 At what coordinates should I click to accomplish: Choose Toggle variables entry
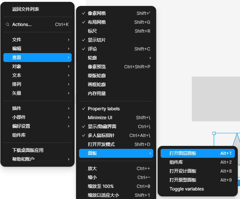click(x=198, y=189)
